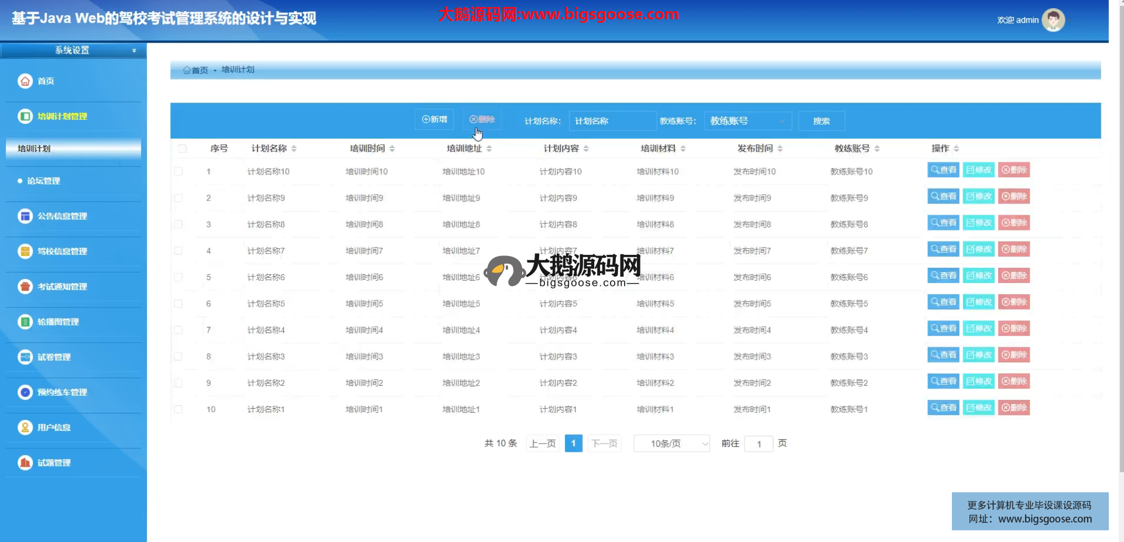Click the exam paper management icon
Image resolution: width=1124 pixels, height=542 pixels.
coord(25,357)
